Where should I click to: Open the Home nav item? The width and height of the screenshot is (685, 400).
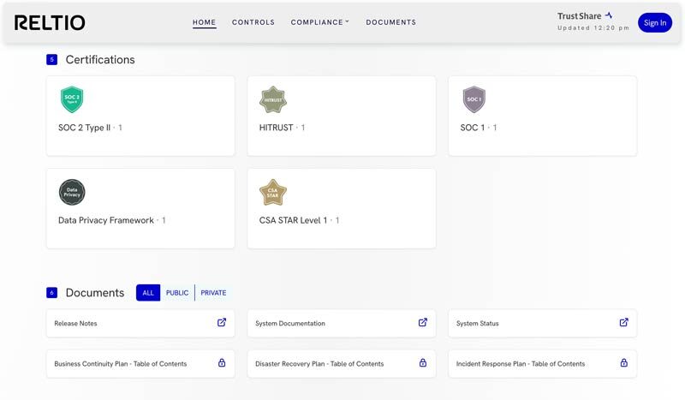(205, 22)
